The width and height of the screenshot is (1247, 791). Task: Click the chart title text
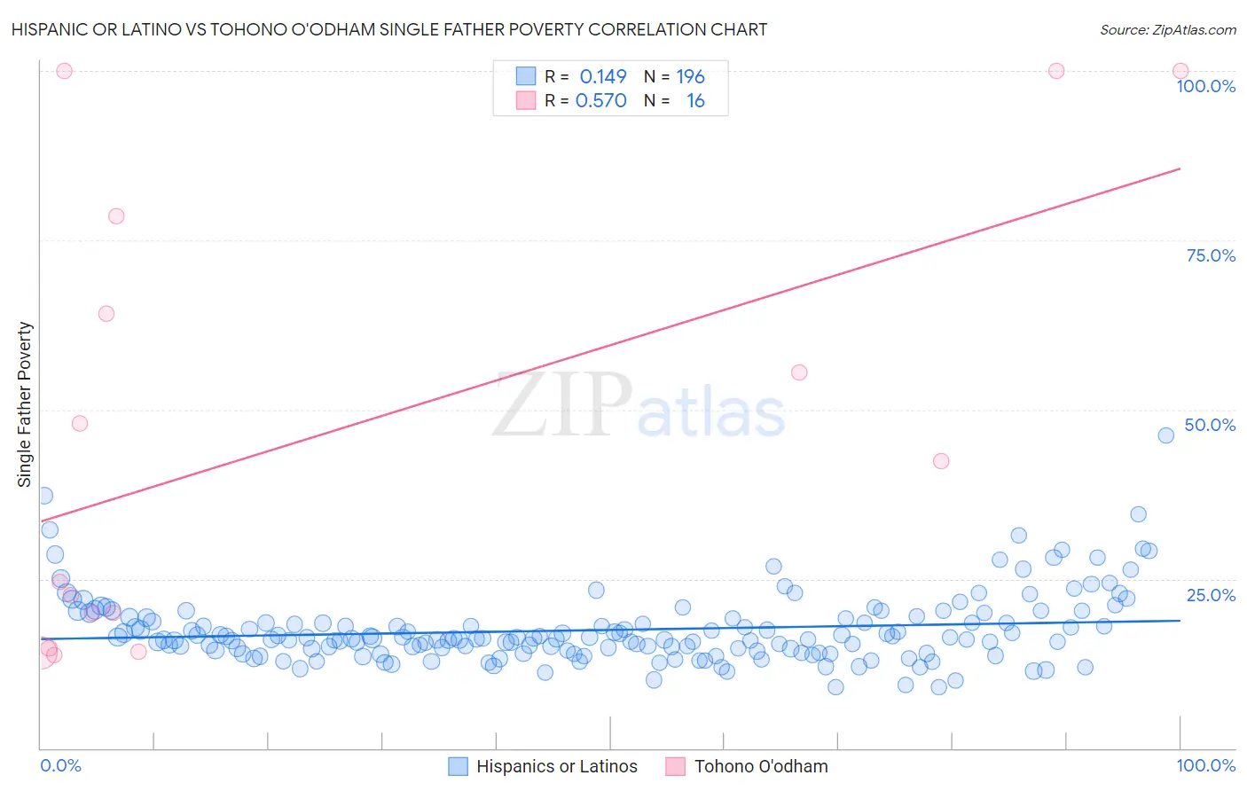click(x=389, y=29)
